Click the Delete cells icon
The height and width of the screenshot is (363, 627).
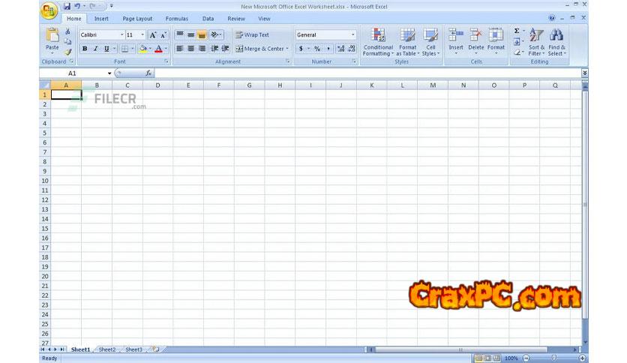click(475, 35)
